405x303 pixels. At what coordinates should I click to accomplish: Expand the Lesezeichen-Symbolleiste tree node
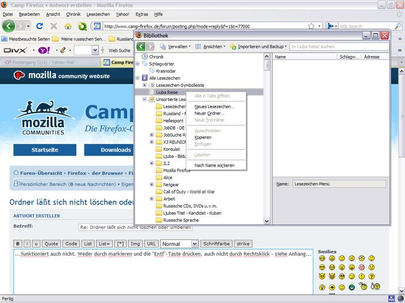[145, 85]
